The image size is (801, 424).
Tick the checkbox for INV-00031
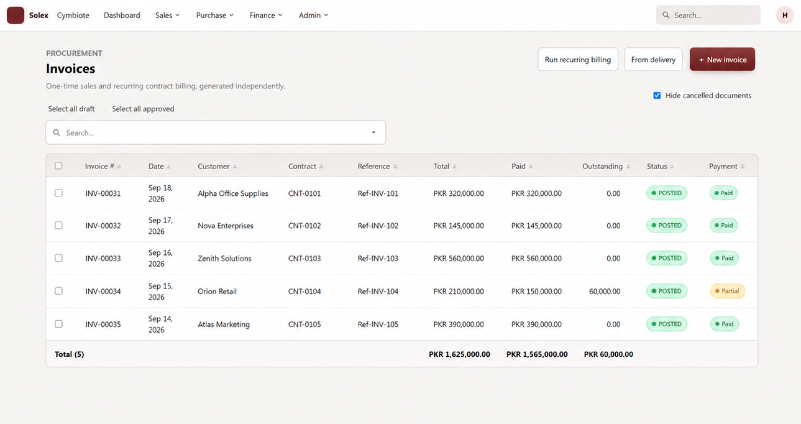[58, 193]
